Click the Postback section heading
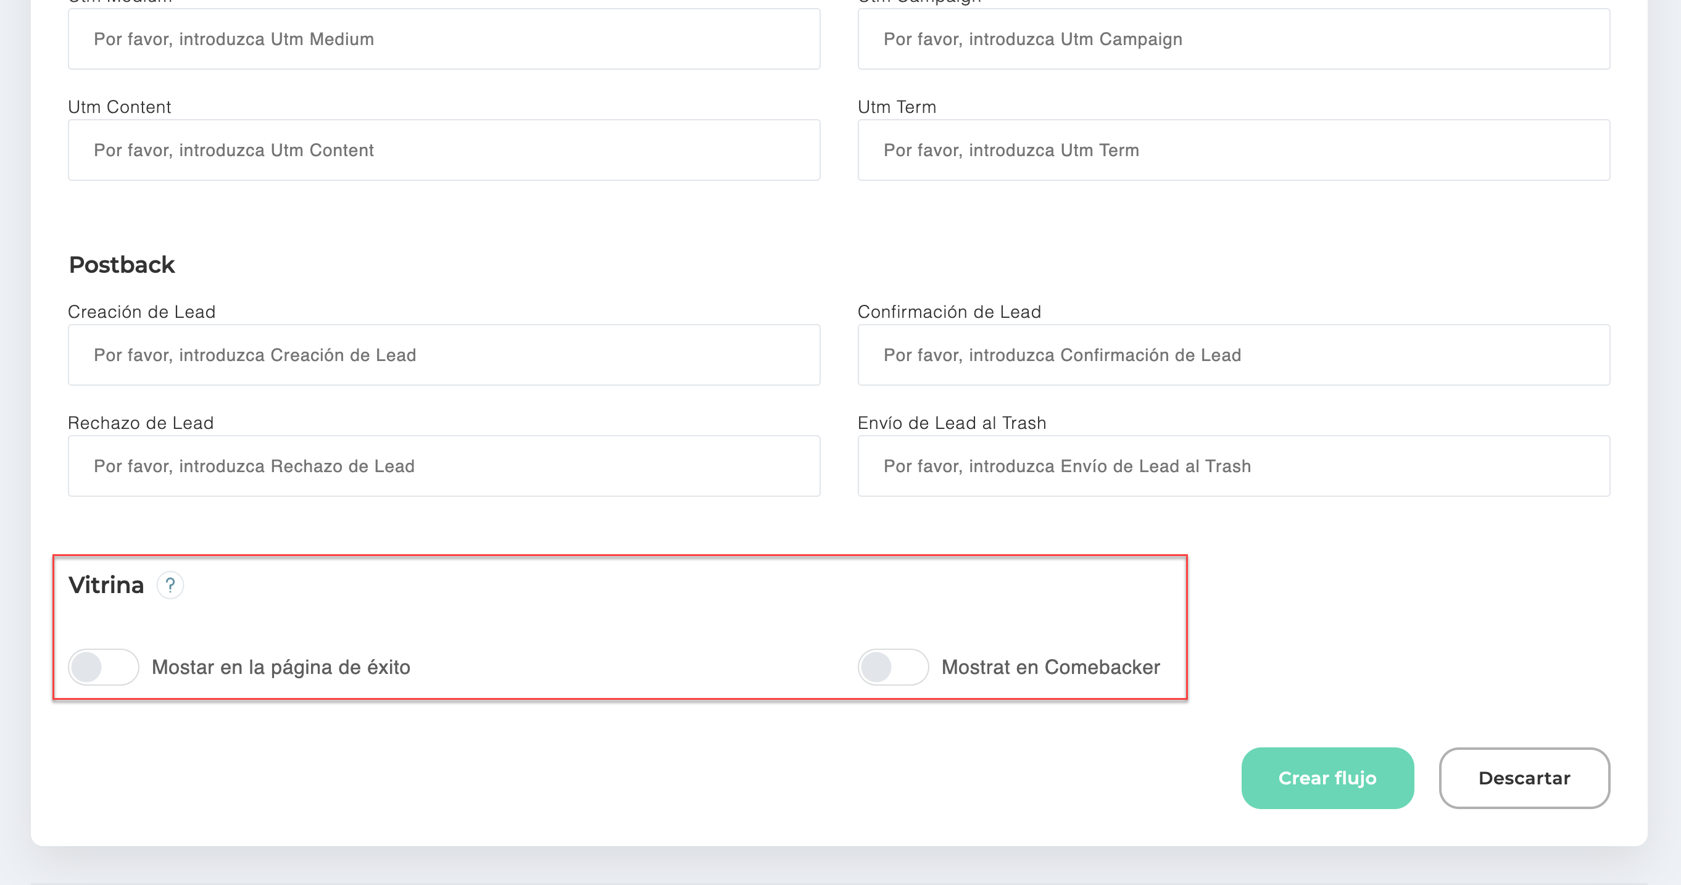This screenshot has height=885, width=1681. click(x=122, y=265)
